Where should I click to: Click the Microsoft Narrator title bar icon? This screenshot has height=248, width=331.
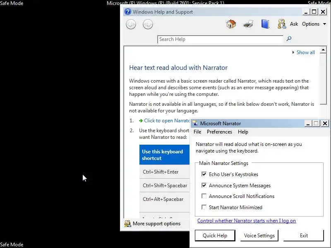pos(195,123)
